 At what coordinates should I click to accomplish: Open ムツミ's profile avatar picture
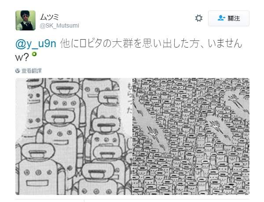(x=26, y=20)
